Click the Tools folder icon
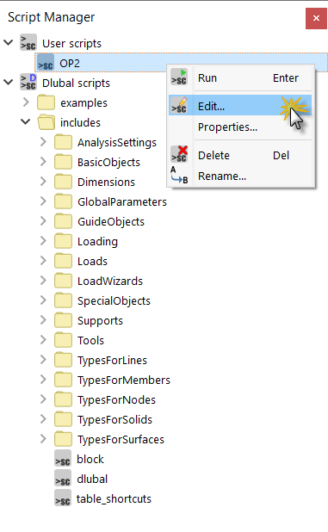Viewport: 328px width, 532px height. point(63,340)
